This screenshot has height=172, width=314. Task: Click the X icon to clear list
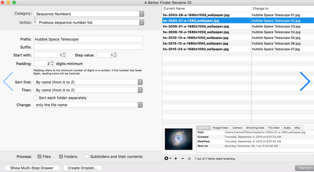(189, 158)
